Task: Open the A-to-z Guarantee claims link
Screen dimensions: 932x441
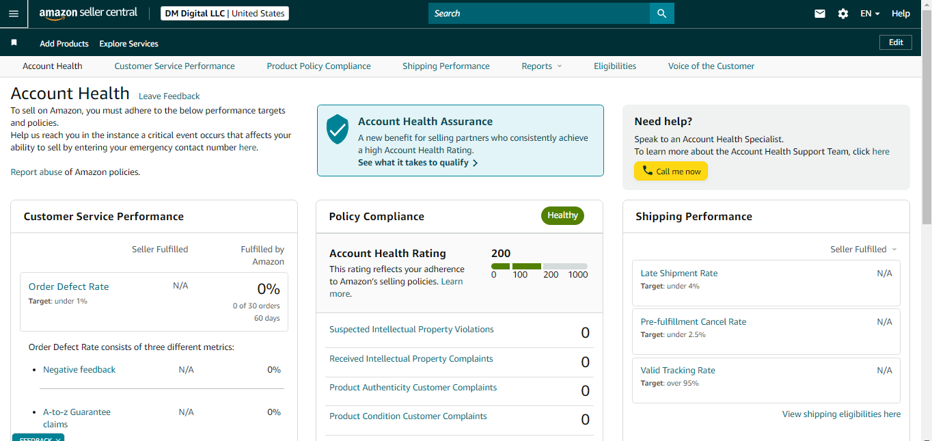Action: point(77,418)
